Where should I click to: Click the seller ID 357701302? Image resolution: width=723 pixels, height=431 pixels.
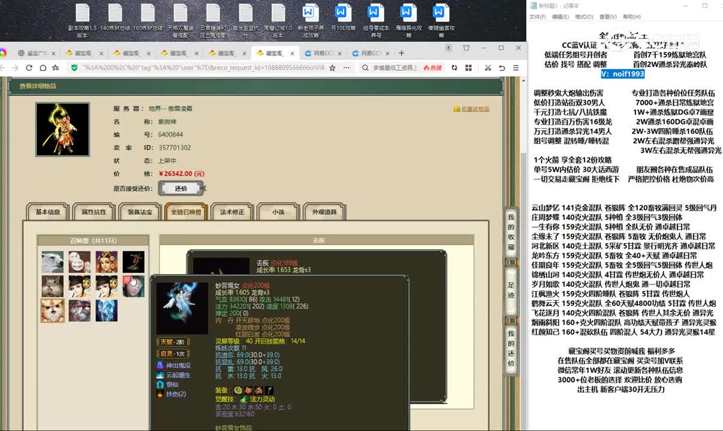click(174, 148)
